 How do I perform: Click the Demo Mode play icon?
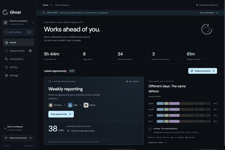coord(44,13)
